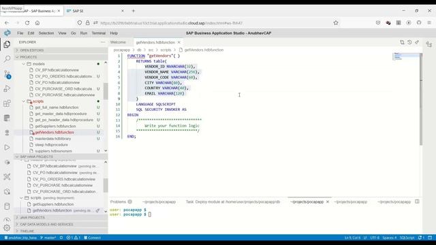
Task: Click split terminal icon in bottom panel
Action: (417, 201)
